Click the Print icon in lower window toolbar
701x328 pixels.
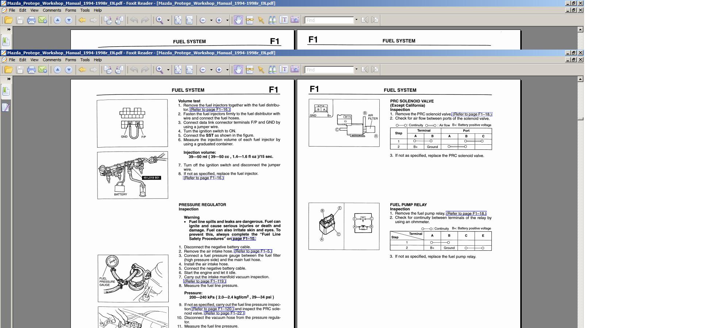point(31,70)
